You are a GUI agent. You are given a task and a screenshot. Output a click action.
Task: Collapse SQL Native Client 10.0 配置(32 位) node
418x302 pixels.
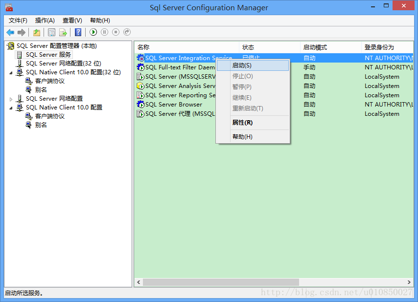click(x=11, y=72)
